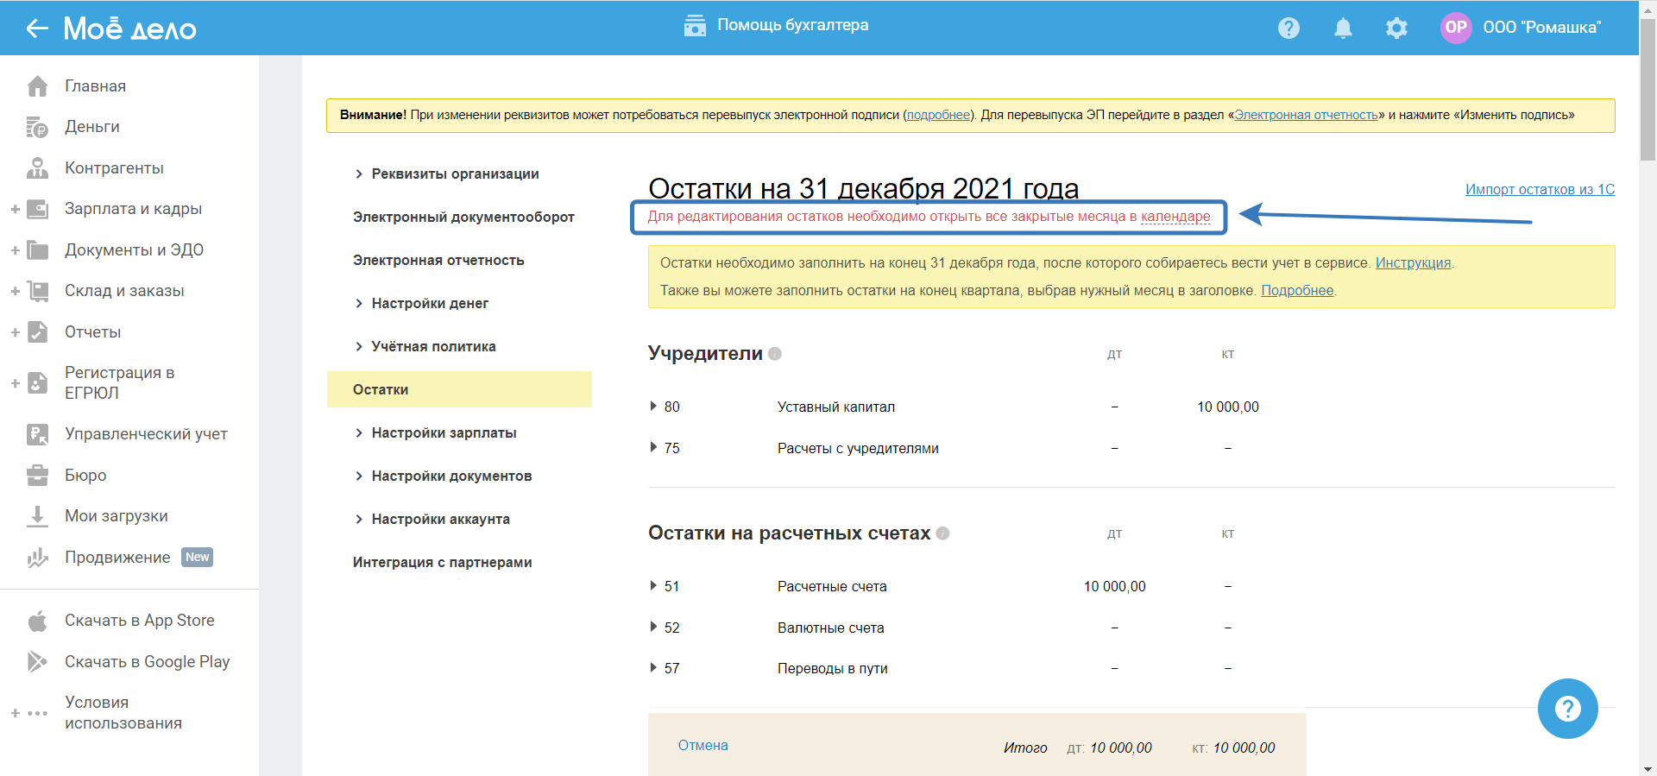Viewport: 1657px width, 776px height.
Task: Show info tooltip next to Учредители
Action: click(x=775, y=354)
